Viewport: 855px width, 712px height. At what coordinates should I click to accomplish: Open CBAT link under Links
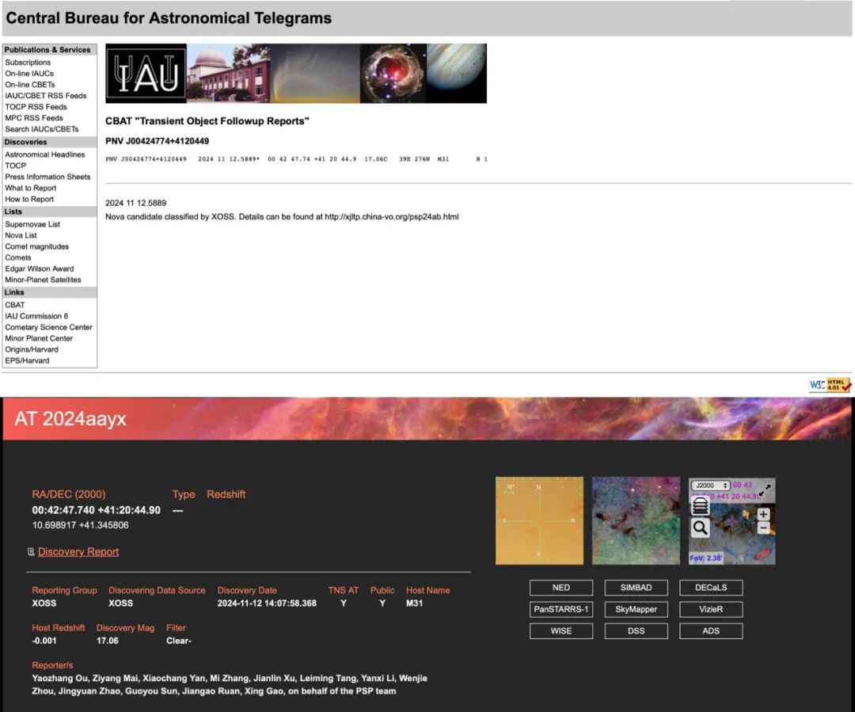15,305
